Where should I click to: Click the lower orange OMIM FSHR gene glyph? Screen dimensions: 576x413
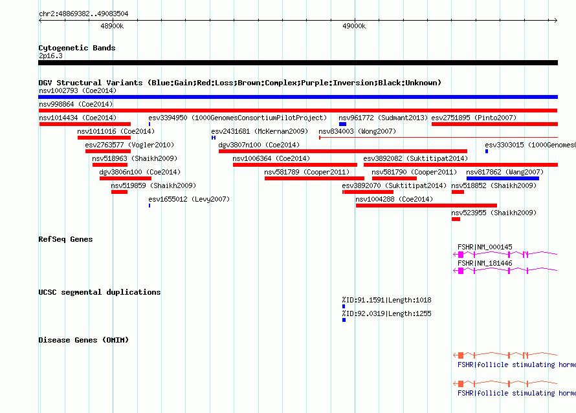[x=505, y=383]
